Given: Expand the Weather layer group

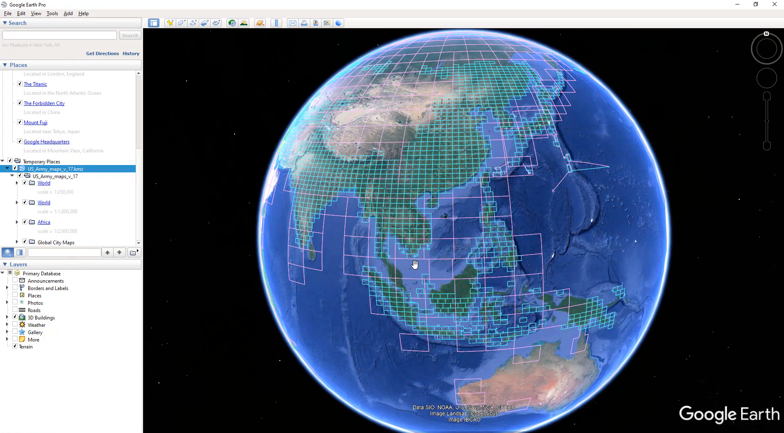Looking at the screenshot, I should (7, 325).
